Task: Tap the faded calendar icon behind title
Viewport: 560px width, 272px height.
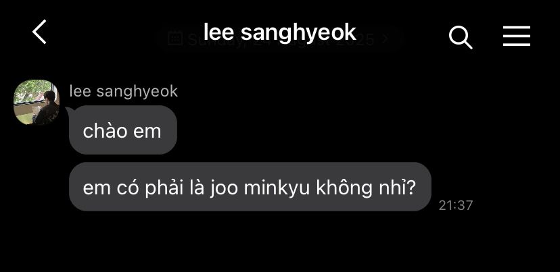Action: [175, 38]
